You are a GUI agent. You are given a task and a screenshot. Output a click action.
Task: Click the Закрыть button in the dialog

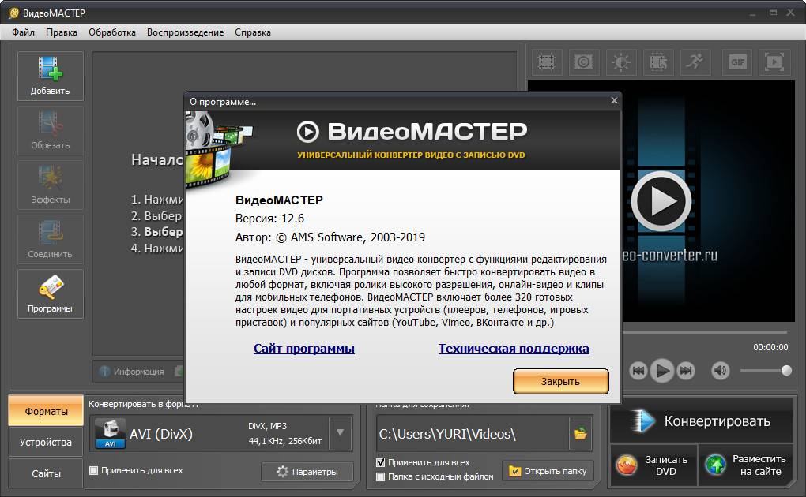point(561,382)
